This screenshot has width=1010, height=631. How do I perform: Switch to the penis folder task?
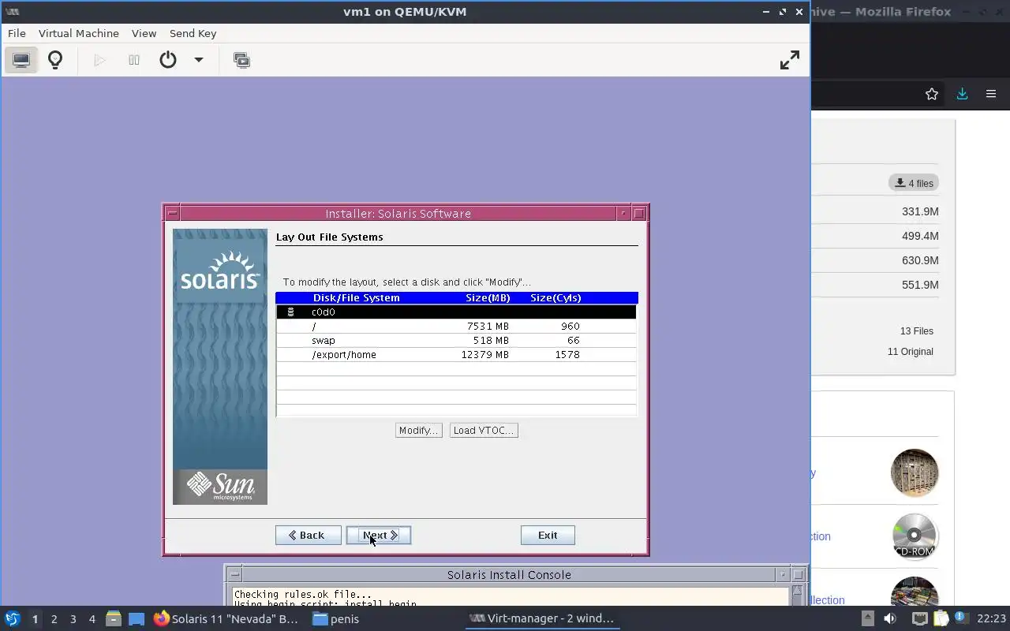point(336,619)
